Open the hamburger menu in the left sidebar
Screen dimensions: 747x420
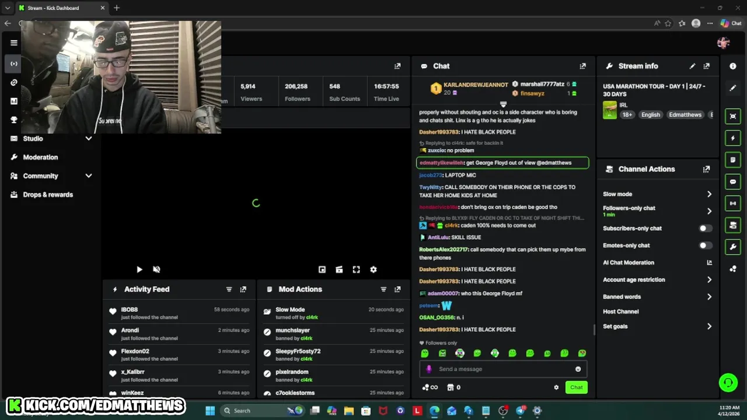tap(14, 43)
